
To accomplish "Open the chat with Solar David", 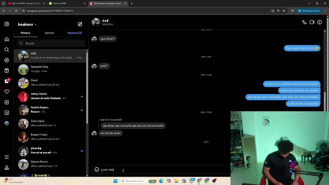I will pos(50,124).
